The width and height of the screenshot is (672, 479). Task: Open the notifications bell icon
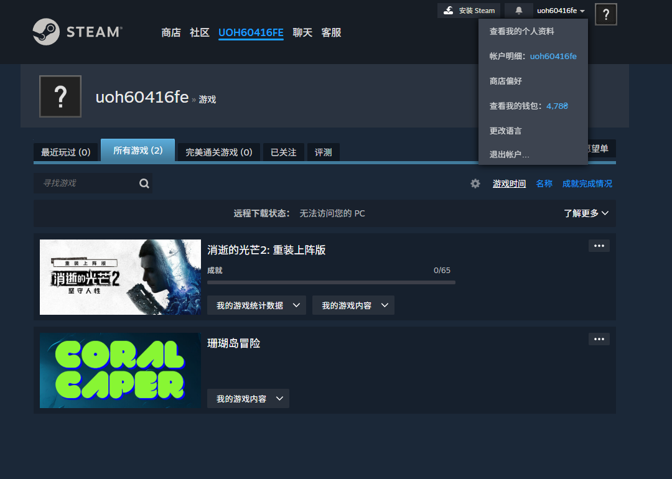(x=518, y=11)
